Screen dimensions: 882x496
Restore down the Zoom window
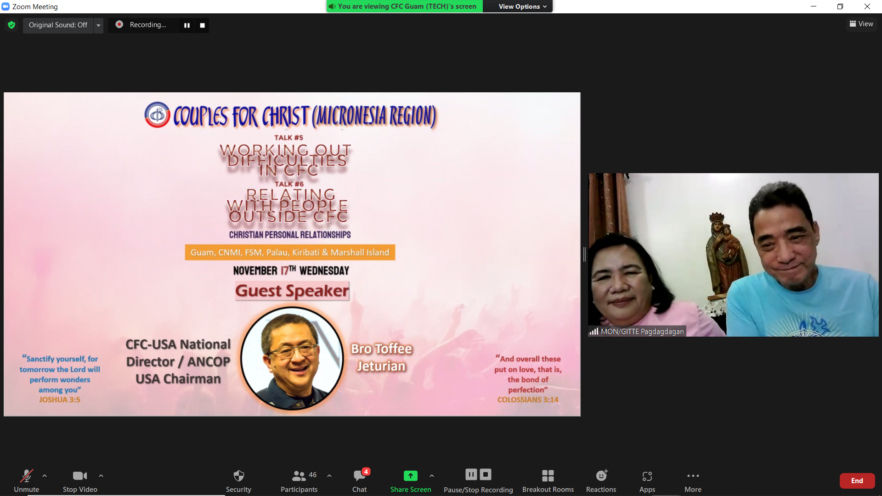[x=840, y=6]
